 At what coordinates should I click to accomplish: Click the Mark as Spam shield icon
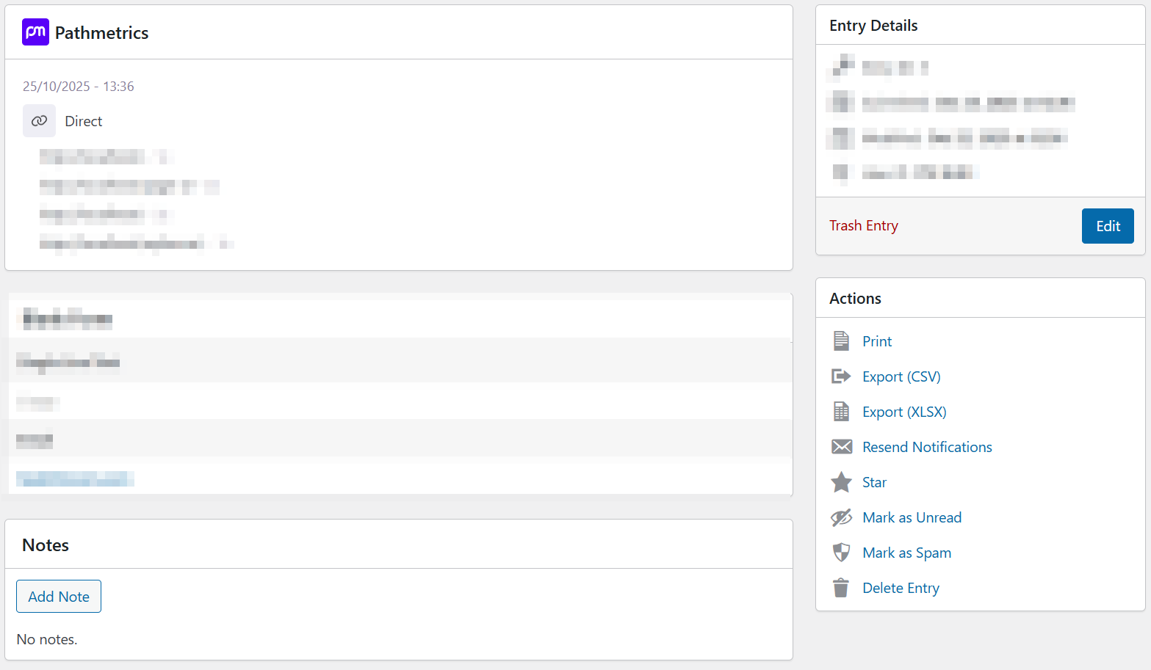[841, 553]
